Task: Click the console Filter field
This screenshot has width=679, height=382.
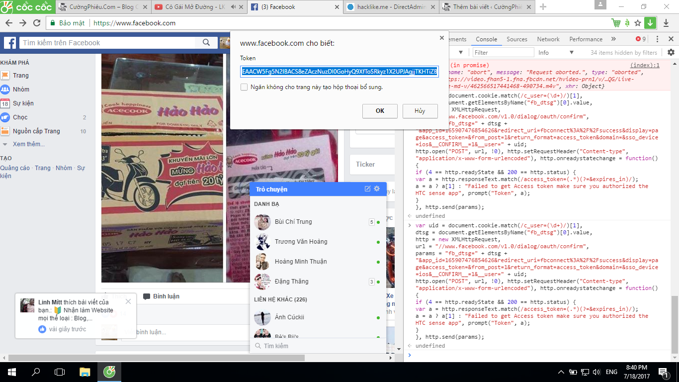Action: pos(503,52)
